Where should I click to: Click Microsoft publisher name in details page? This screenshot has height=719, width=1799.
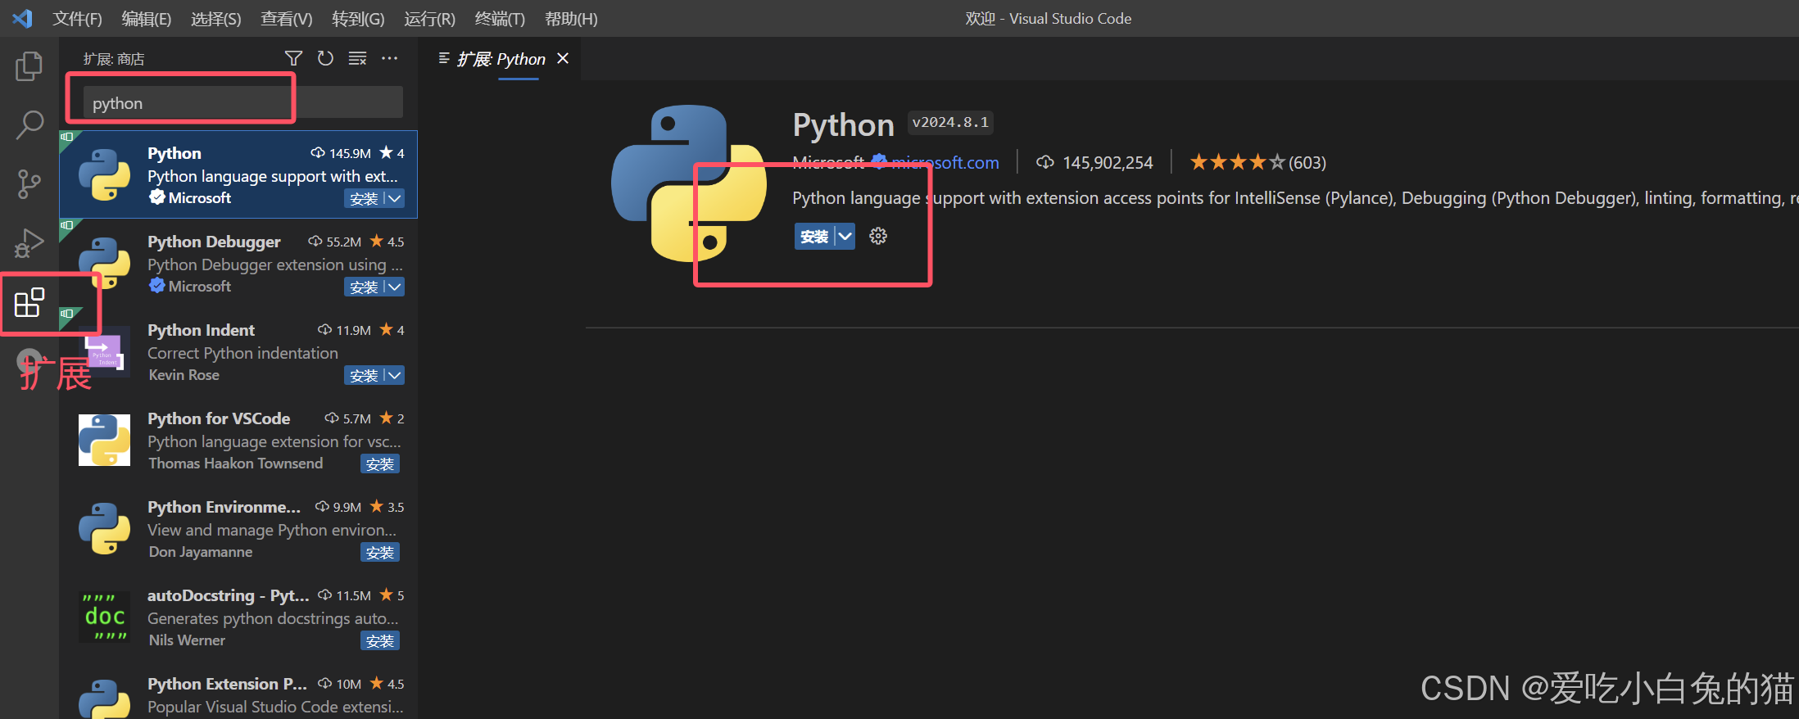[828, 162]
